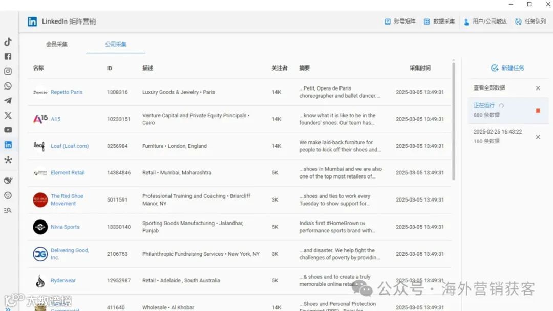The width and height of the screenshot is (553, 311).
Task: Click description Philanthropic Fundraising Services • New York
Action: click(201, 254)
